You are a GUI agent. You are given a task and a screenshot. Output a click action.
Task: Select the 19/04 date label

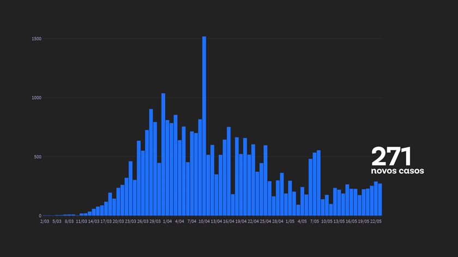coord(241,222)
